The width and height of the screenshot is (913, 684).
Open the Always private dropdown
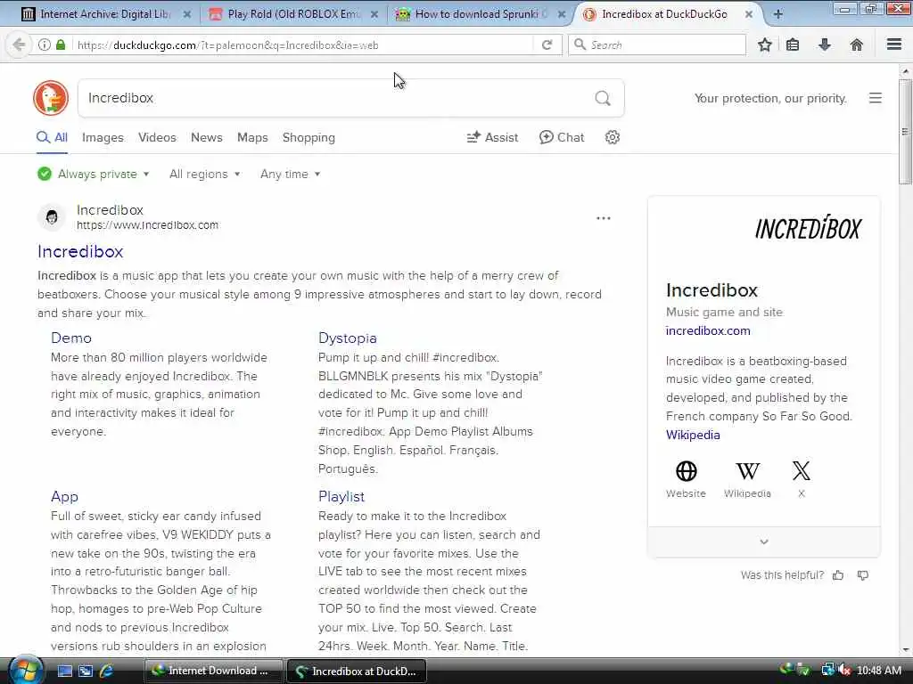[93, 174]
